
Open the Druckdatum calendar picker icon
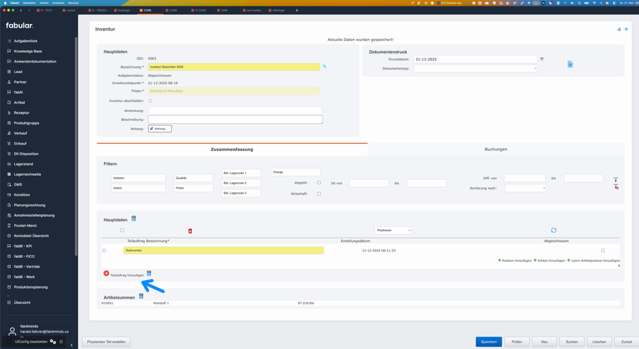pyautogui.click(x=541, y=59)
